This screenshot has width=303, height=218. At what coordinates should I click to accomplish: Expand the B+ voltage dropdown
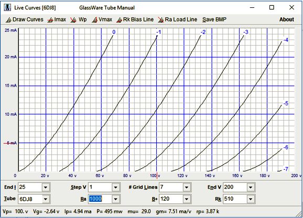[187, 199]
